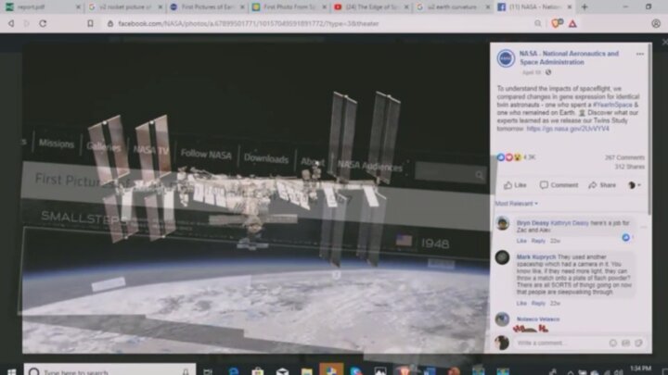This screenshot has height=375, width=668.
Task: Switch to First Photo From Space tab
Action: (289, 6)
